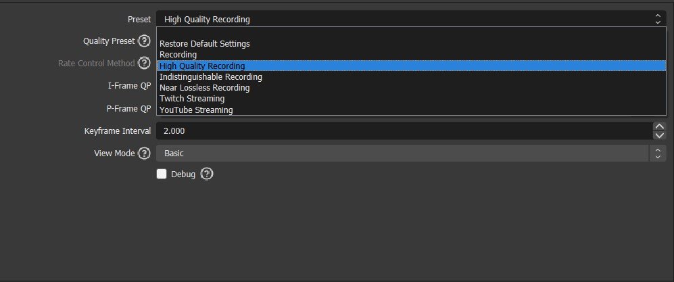The width and height of the screenshot is (674, 282).
Task: Select YouTube Streaming preset
Action: click(196, 110)
